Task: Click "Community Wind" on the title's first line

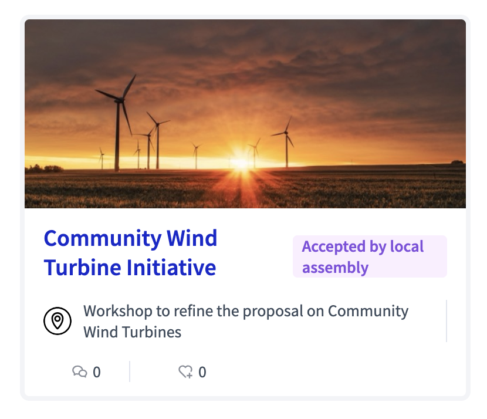Action: pyautogui.click(x=130, y=238)
